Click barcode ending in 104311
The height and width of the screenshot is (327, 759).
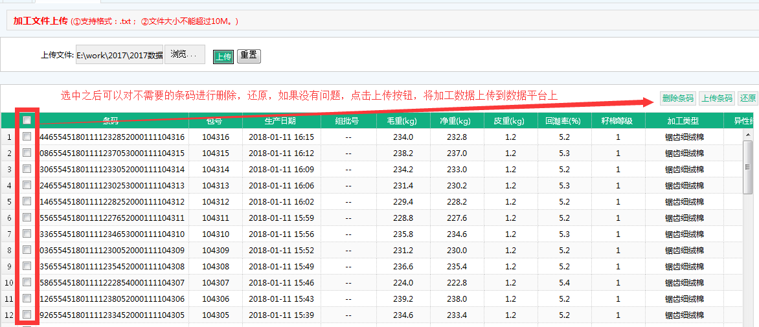[x=112, y=218]
